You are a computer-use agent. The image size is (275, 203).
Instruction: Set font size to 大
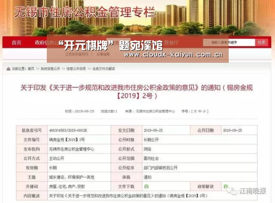coord(195,111)
